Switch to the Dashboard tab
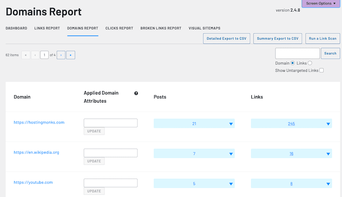 (16, 28)
